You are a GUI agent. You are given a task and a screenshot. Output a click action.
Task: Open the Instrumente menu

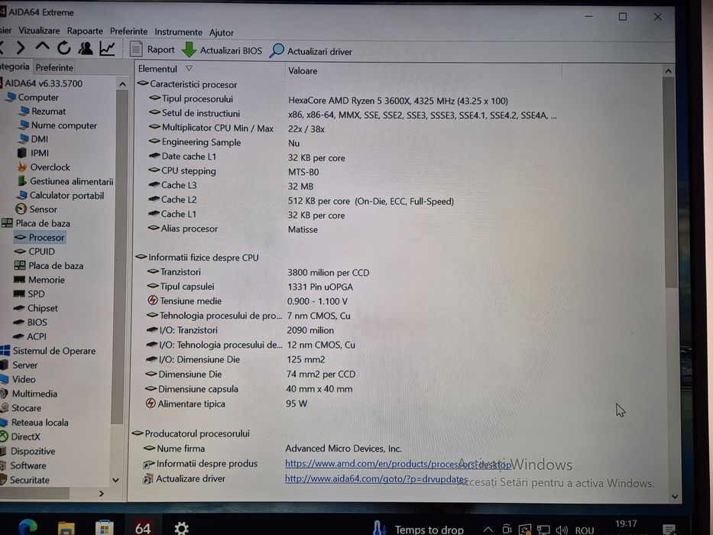tap(178, 32)
